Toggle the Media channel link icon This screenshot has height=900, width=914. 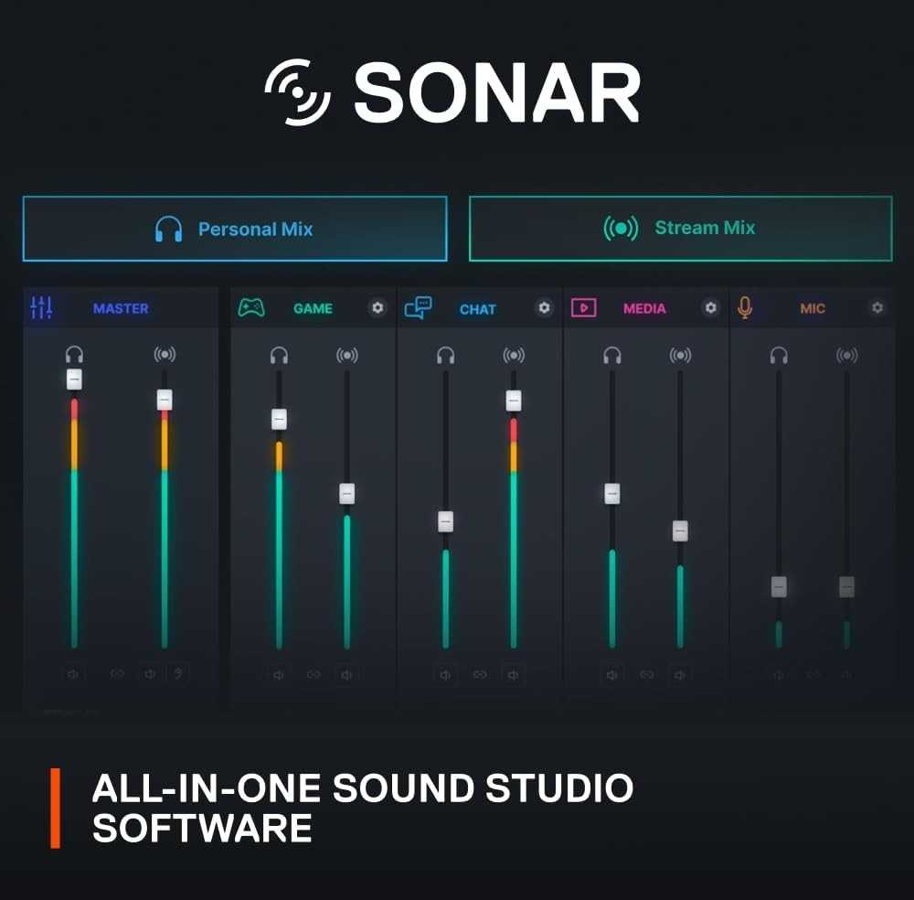pos(646,675)
